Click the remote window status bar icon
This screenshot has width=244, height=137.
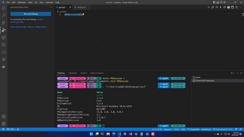[3, 129]
